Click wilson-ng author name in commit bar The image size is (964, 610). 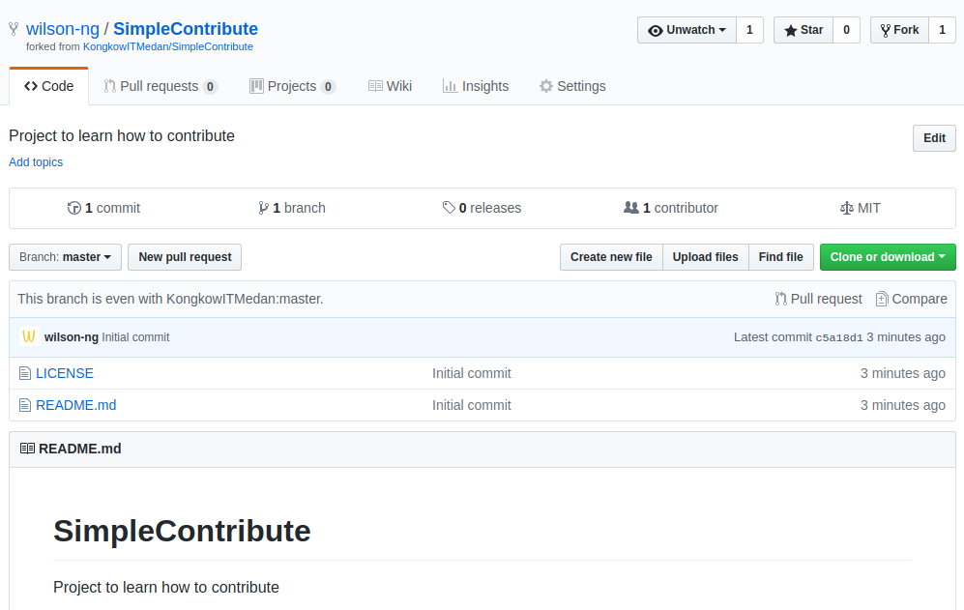pyautogui.click(x=72, y=337)
